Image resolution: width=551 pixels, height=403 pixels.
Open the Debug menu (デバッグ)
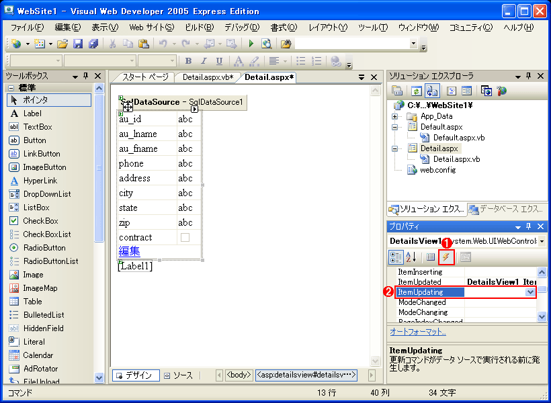(x=242, y=28)
